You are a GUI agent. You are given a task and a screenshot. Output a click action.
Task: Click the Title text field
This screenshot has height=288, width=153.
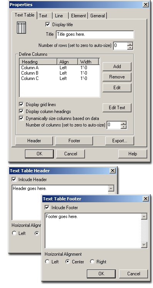pyautogui.click(x=95, y=35)
